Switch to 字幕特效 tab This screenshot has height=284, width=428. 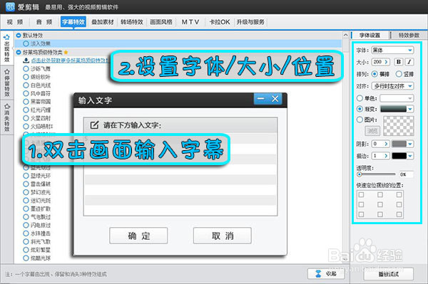73,22
